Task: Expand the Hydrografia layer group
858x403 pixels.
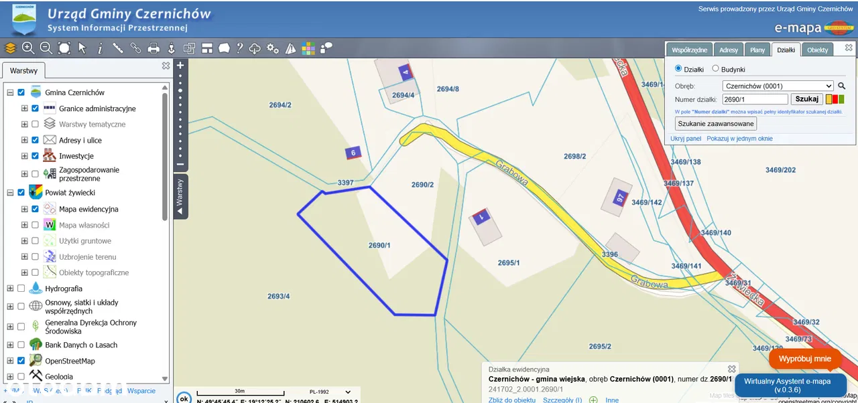Action: tap(10, 289)
